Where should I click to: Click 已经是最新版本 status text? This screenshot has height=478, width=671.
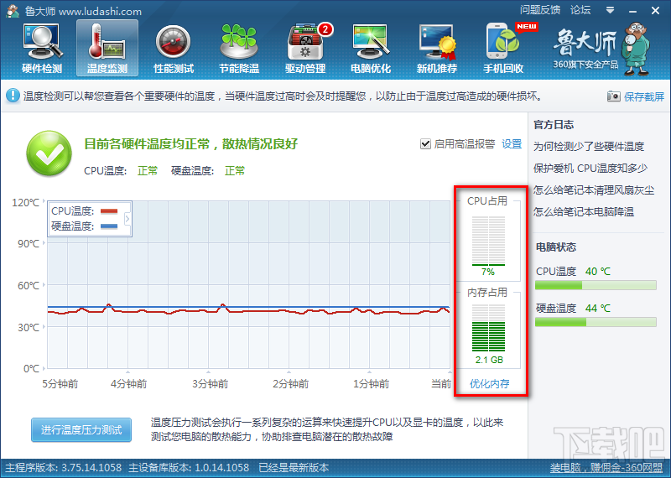tap(294, 467)
